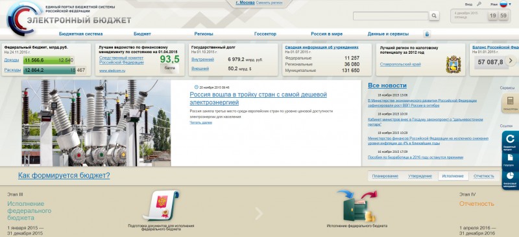Click the Stavropol region coat of arms
This screenshot has width=519, height=237.
pyautogui.click(x=453, y=64)
